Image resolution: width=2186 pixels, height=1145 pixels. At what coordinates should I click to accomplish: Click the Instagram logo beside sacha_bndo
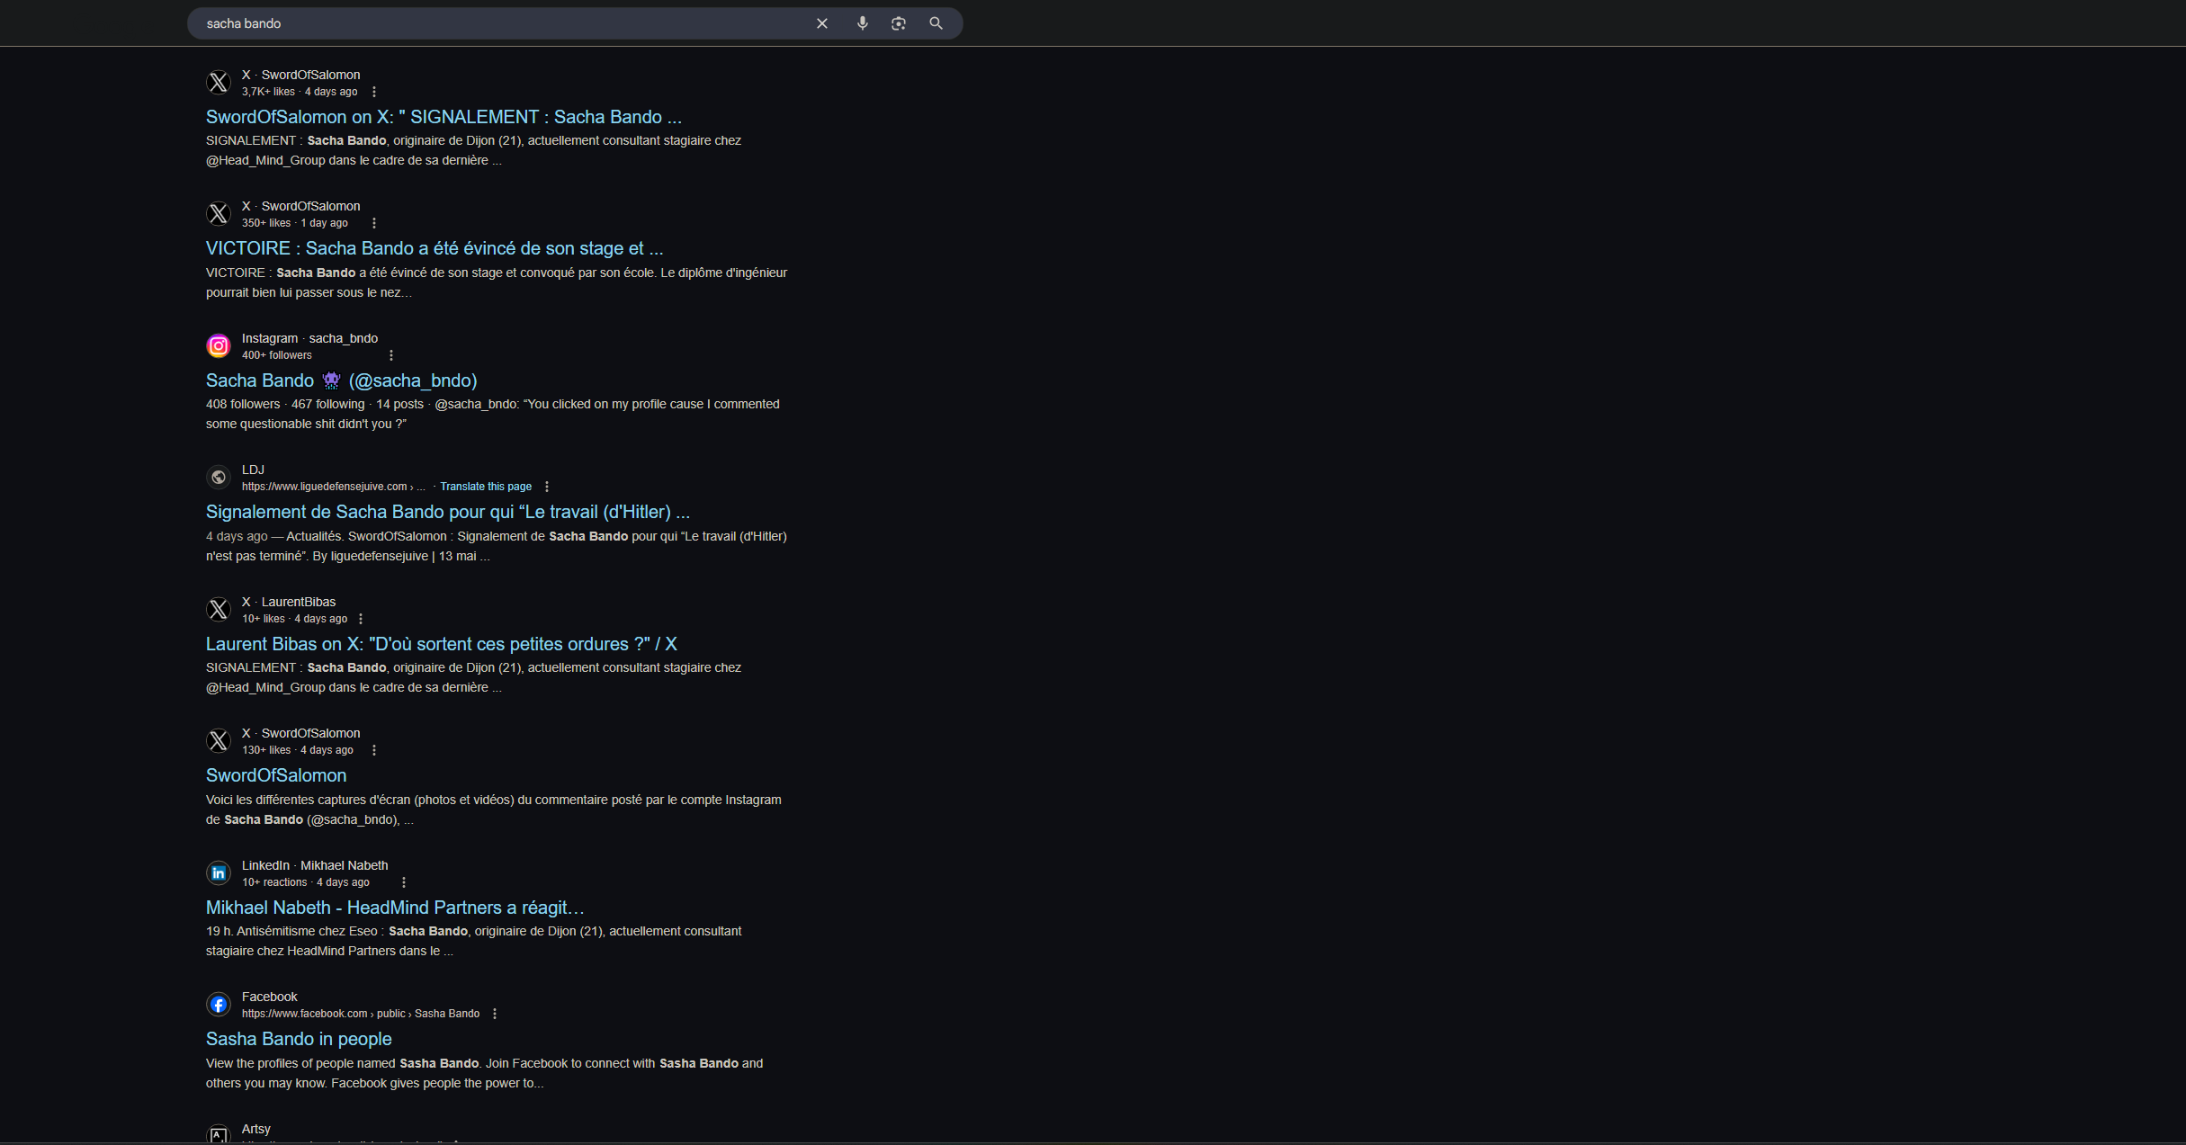click(x=218, y=346)
